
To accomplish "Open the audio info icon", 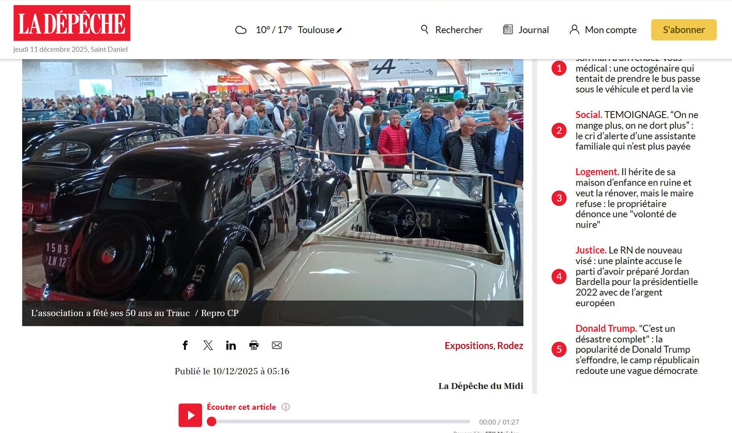I will pyautogui.click(x=286, y=407).
